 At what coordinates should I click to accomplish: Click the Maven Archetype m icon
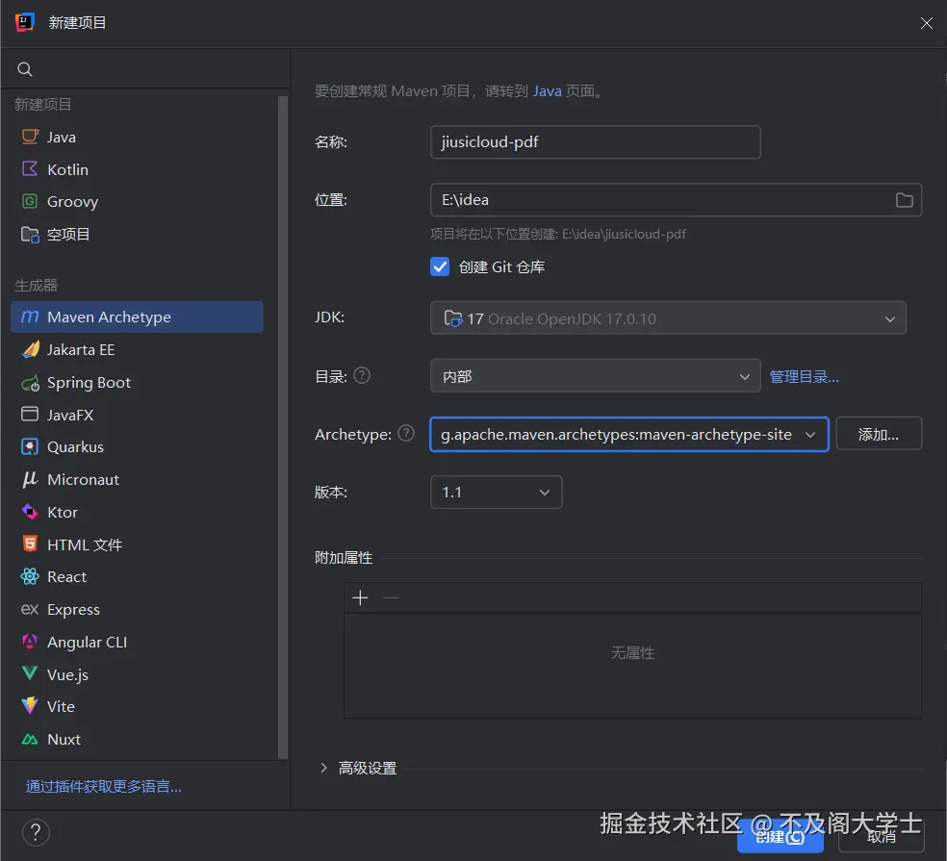[30, 317]
